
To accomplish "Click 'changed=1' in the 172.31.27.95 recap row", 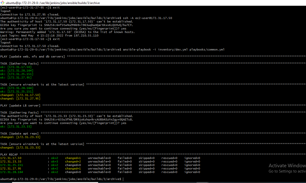I will click(73, 168).
